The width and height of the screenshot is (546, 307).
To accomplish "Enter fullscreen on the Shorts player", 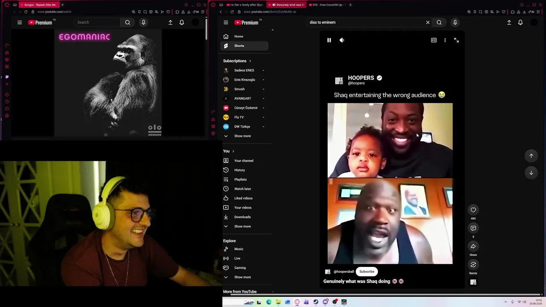I will (x=456, y=40).
